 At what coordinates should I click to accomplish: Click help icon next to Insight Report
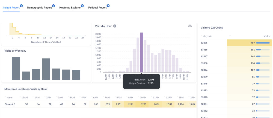(21, 6)
